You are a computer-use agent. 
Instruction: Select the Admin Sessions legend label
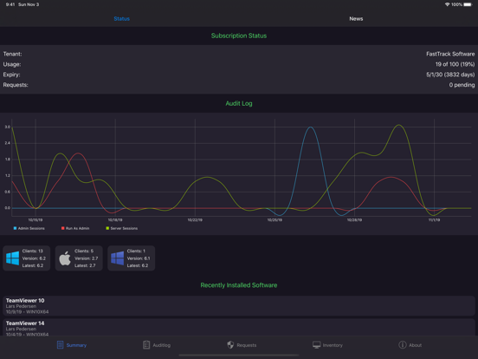(31, 228)
